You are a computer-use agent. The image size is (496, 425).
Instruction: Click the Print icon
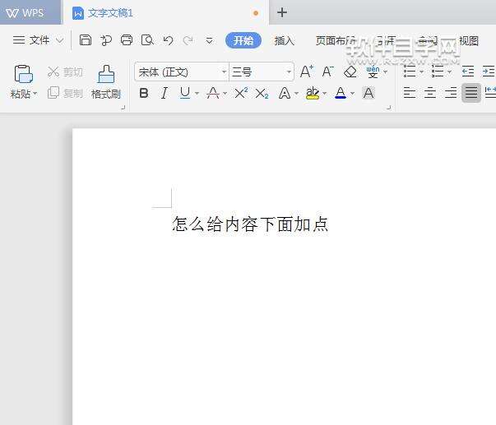click(127, 39)
